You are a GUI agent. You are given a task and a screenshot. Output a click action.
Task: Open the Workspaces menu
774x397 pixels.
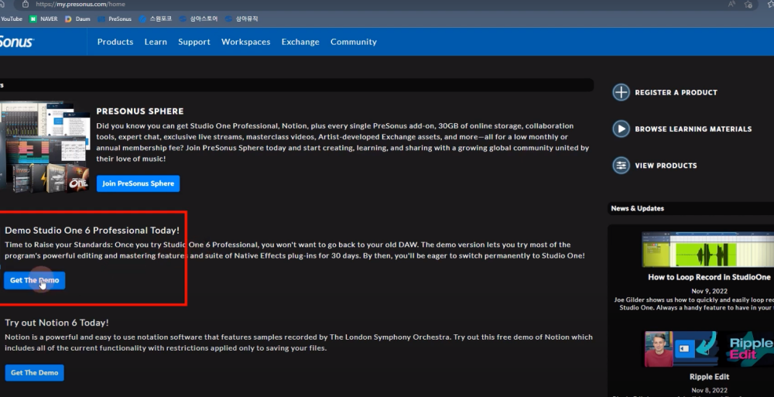(246, 42)
